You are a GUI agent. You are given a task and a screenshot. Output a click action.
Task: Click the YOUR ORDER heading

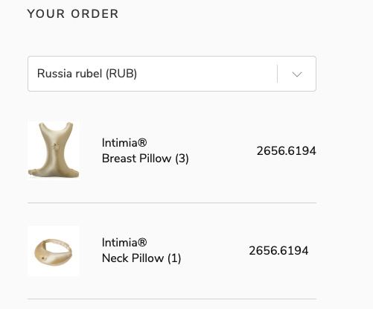73,13
